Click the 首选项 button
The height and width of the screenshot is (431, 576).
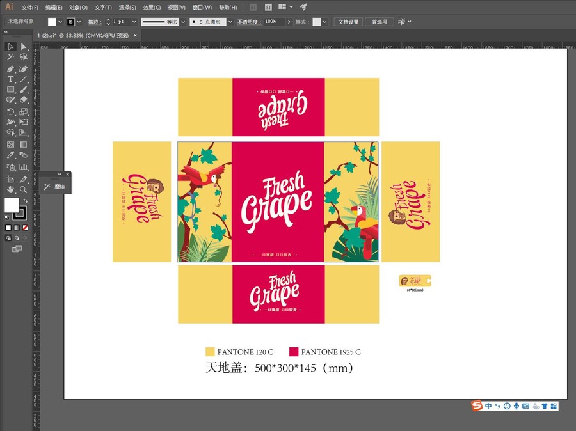click(380, 22)
